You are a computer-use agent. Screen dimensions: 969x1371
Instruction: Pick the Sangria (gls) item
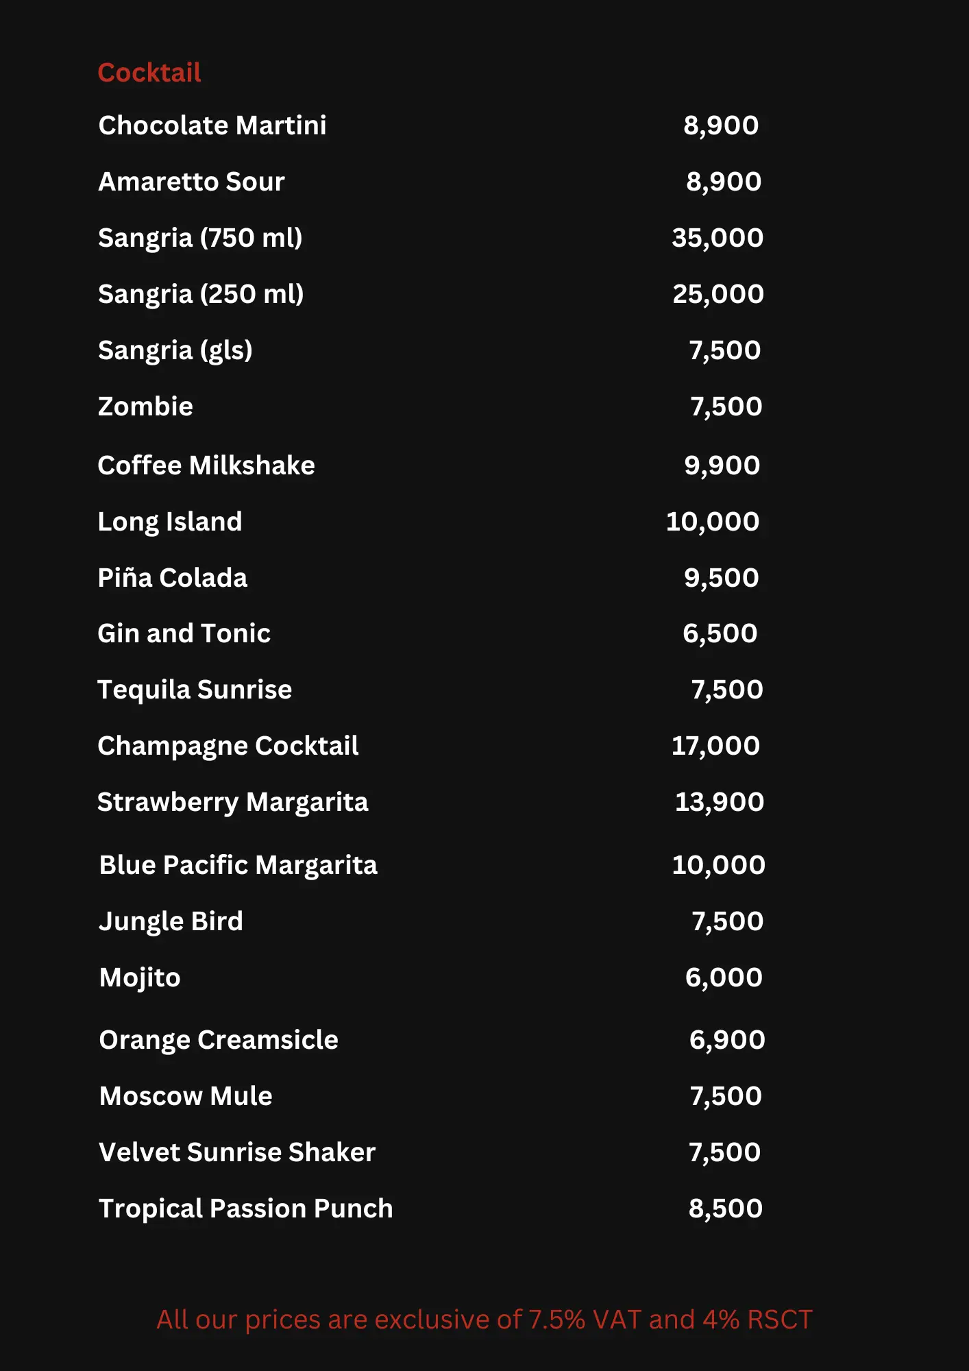[175, 350]
